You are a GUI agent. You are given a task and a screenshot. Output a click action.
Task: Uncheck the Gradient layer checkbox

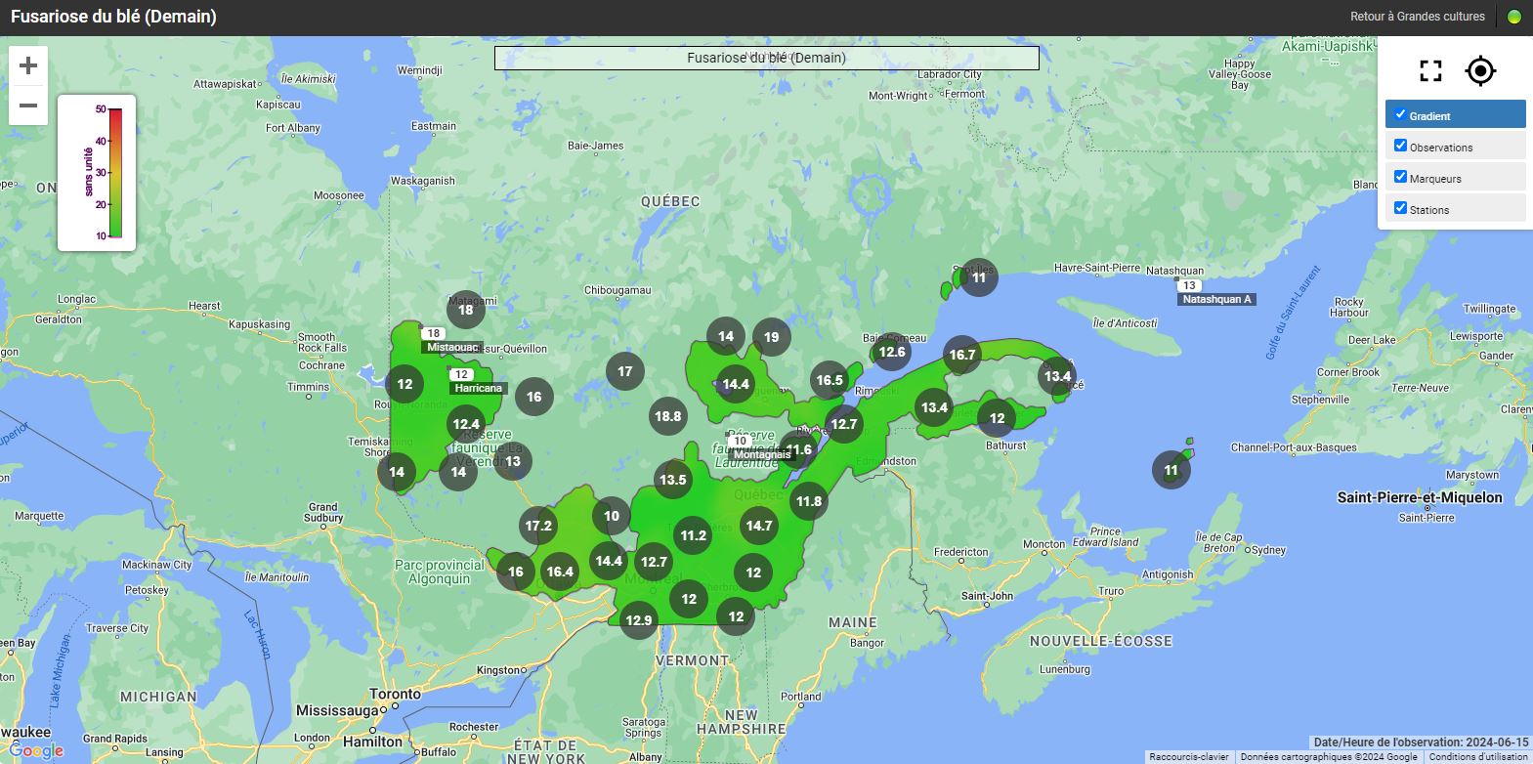(1400, 114)
